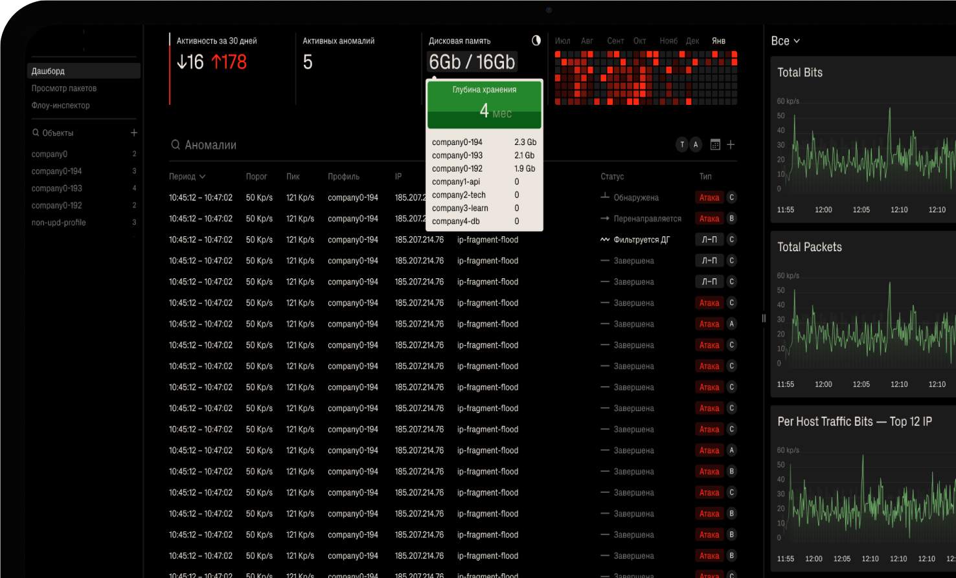Select the Июл month label
Screen dimensions: 956x578
[x=563, y=41]
